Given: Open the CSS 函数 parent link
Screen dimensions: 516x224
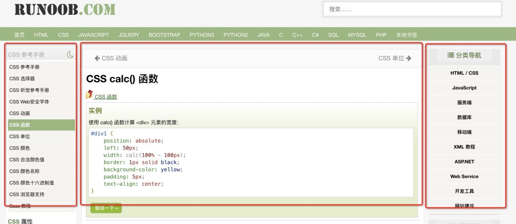Looking at the screenshot, I should tap(106, 96).
